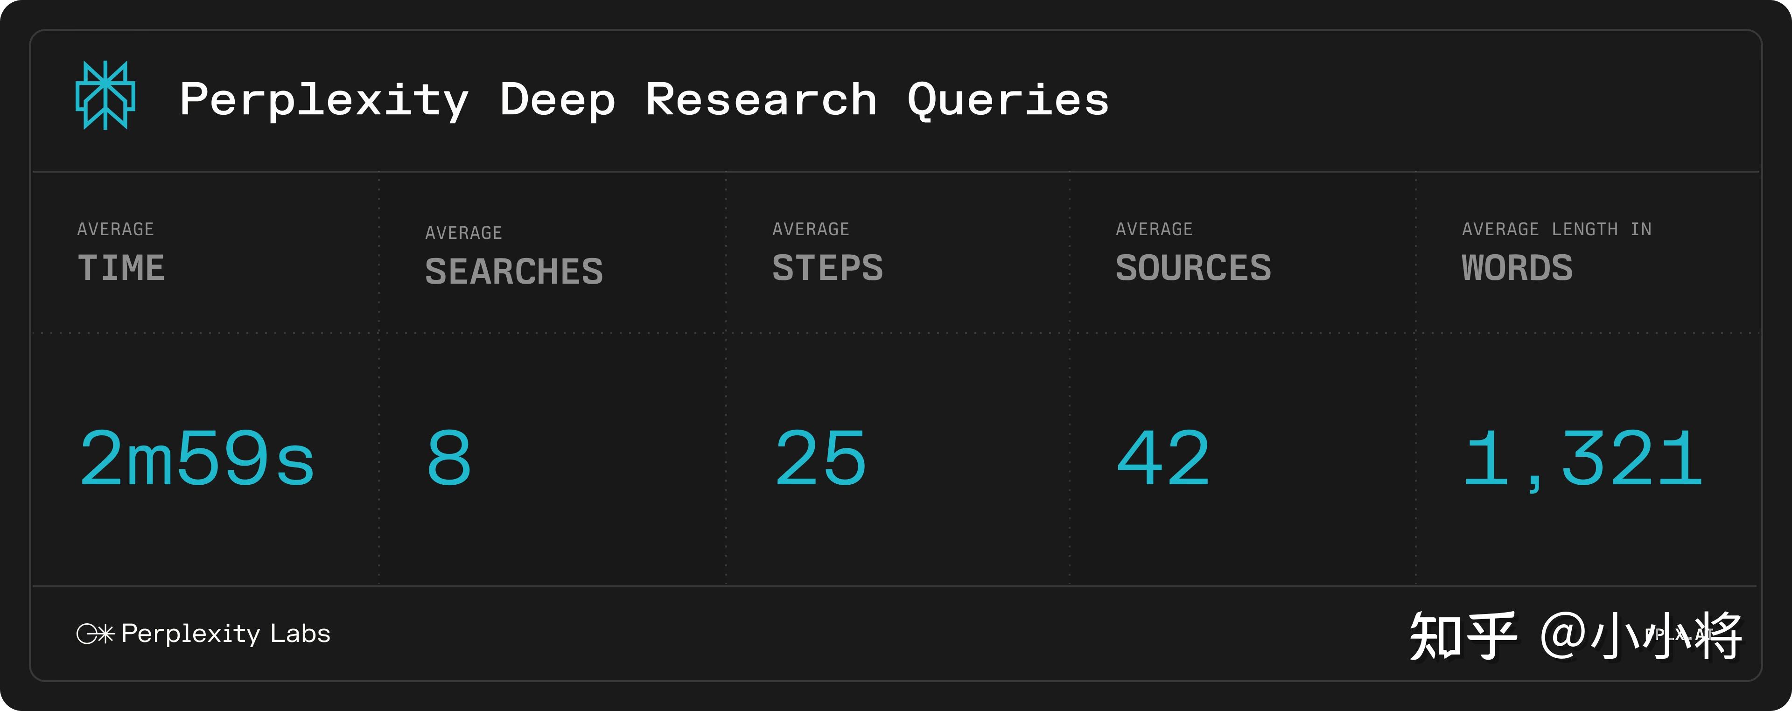
Task: Click the faint PPLX.AI text in footer
Action: (1679, 635)
